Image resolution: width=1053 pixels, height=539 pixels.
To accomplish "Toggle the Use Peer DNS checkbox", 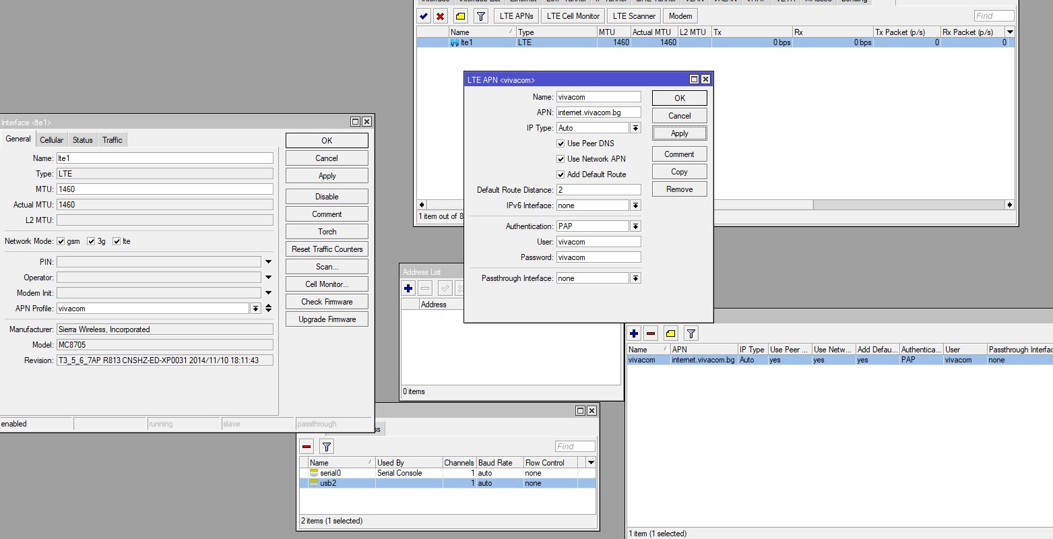I will click(x=561, y=144).
